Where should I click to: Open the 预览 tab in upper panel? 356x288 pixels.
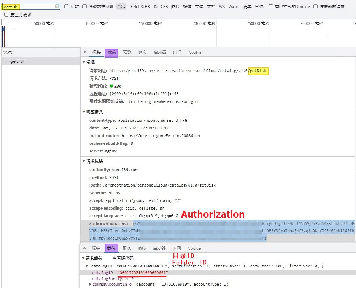point(127,52)
